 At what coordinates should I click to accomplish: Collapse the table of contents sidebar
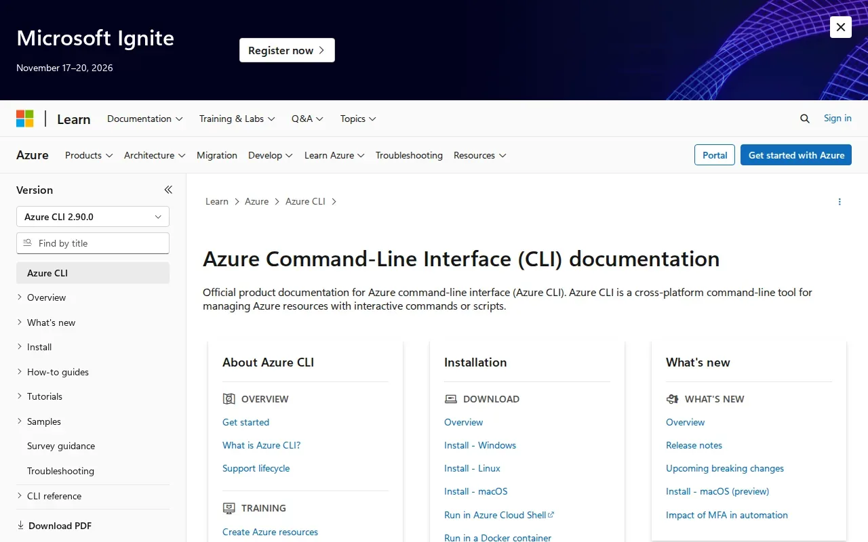point(168,190)
